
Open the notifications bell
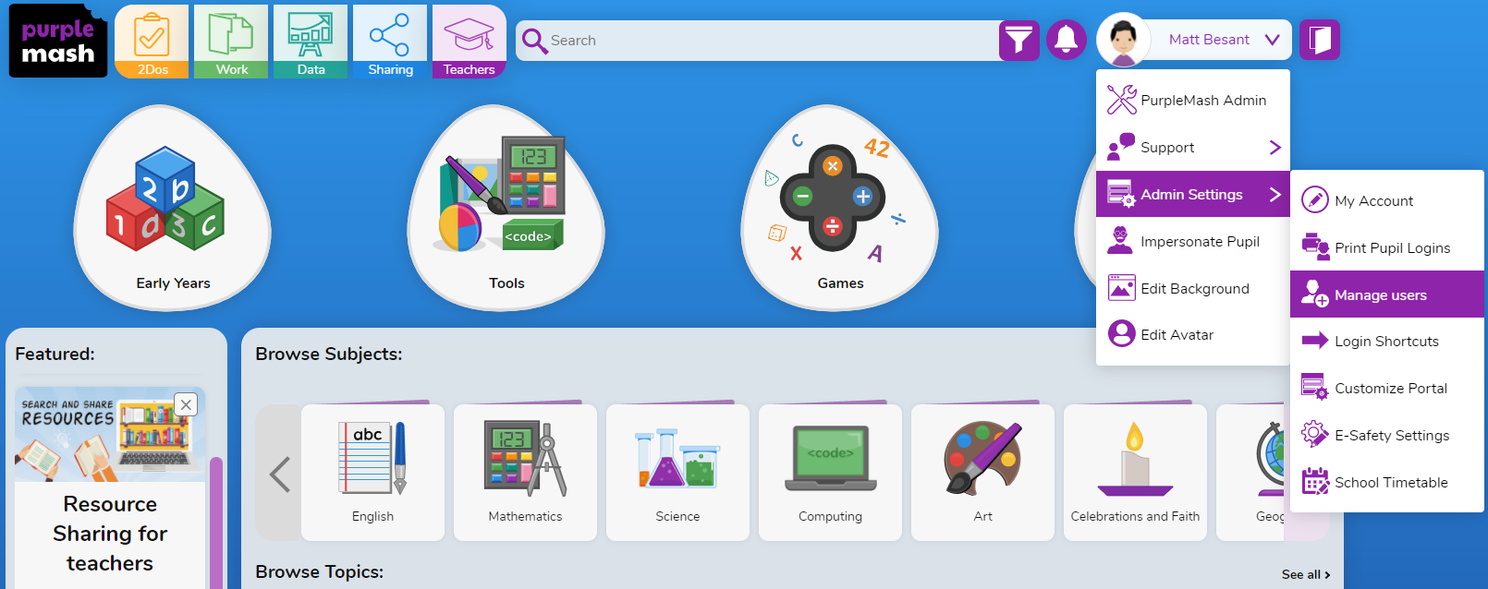[x=1067, y=40]
